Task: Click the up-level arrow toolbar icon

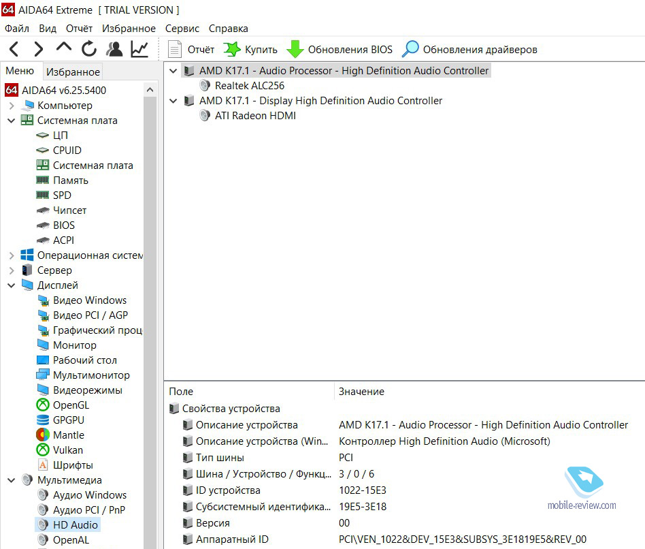Action: coord(64,46)
